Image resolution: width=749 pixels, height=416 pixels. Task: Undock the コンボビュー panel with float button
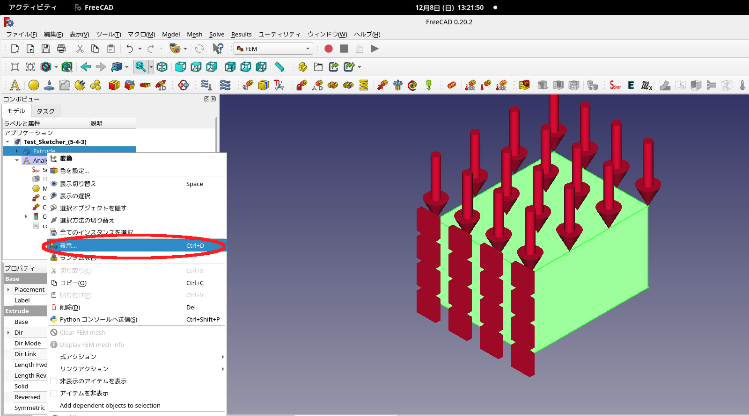206,99
